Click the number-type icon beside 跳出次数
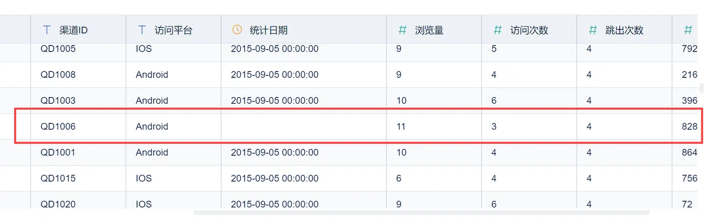709x222 pixels. coord(593,30)
